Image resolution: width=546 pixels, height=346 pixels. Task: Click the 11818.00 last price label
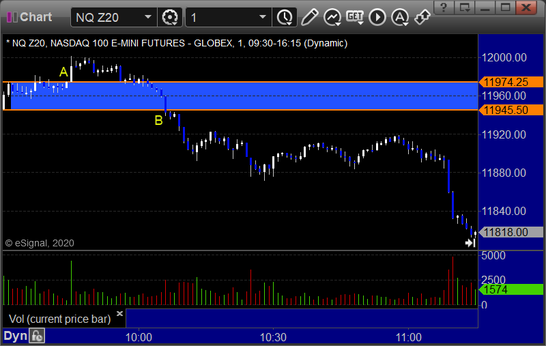tap(511, 232)
